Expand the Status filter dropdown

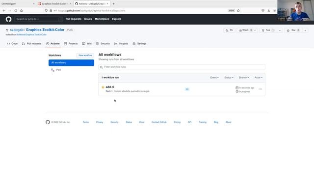229,78
